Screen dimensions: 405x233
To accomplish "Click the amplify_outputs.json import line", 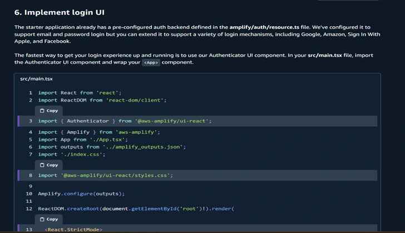I will [x=112, y=147].
